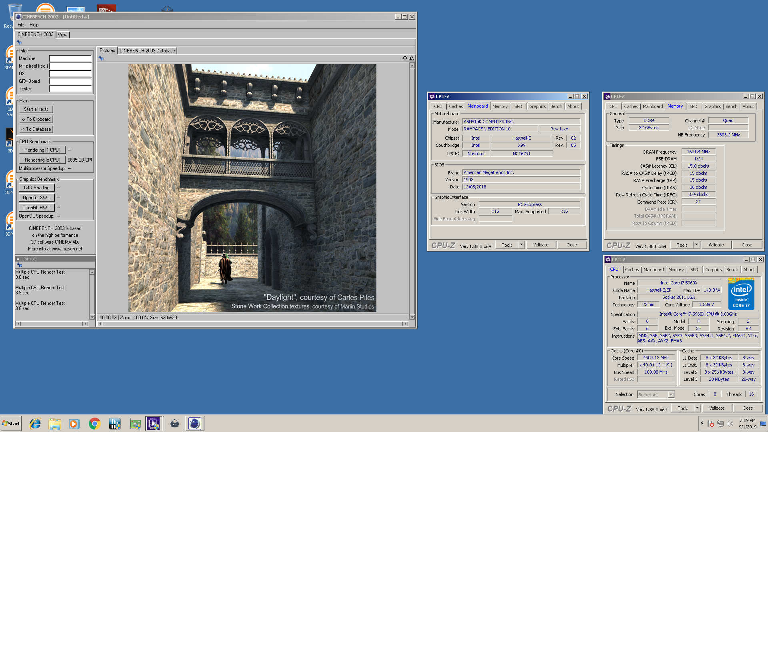The width and height of the screenshot is (768, 648).
Task: Click the Tester input field
Action: click(70, 89)
